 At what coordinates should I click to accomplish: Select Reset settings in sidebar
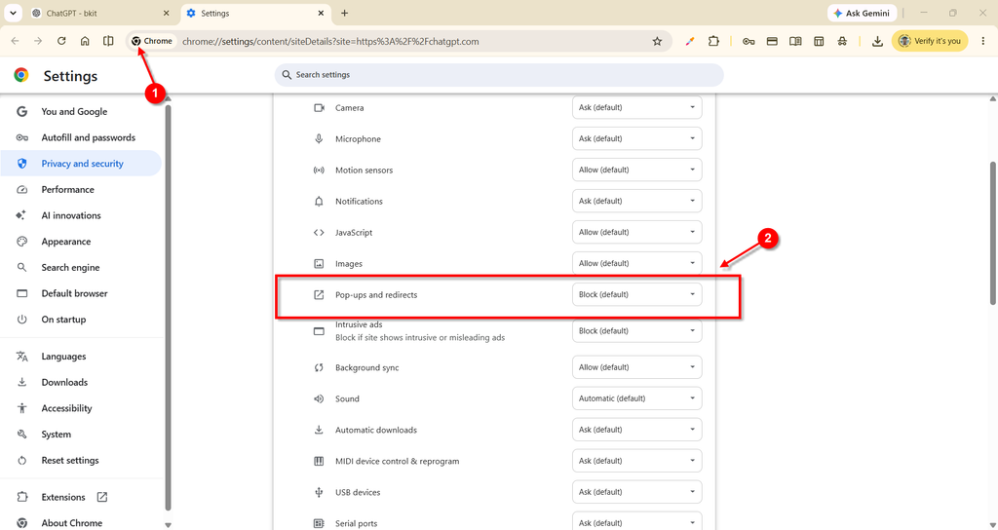pos(81,461)
